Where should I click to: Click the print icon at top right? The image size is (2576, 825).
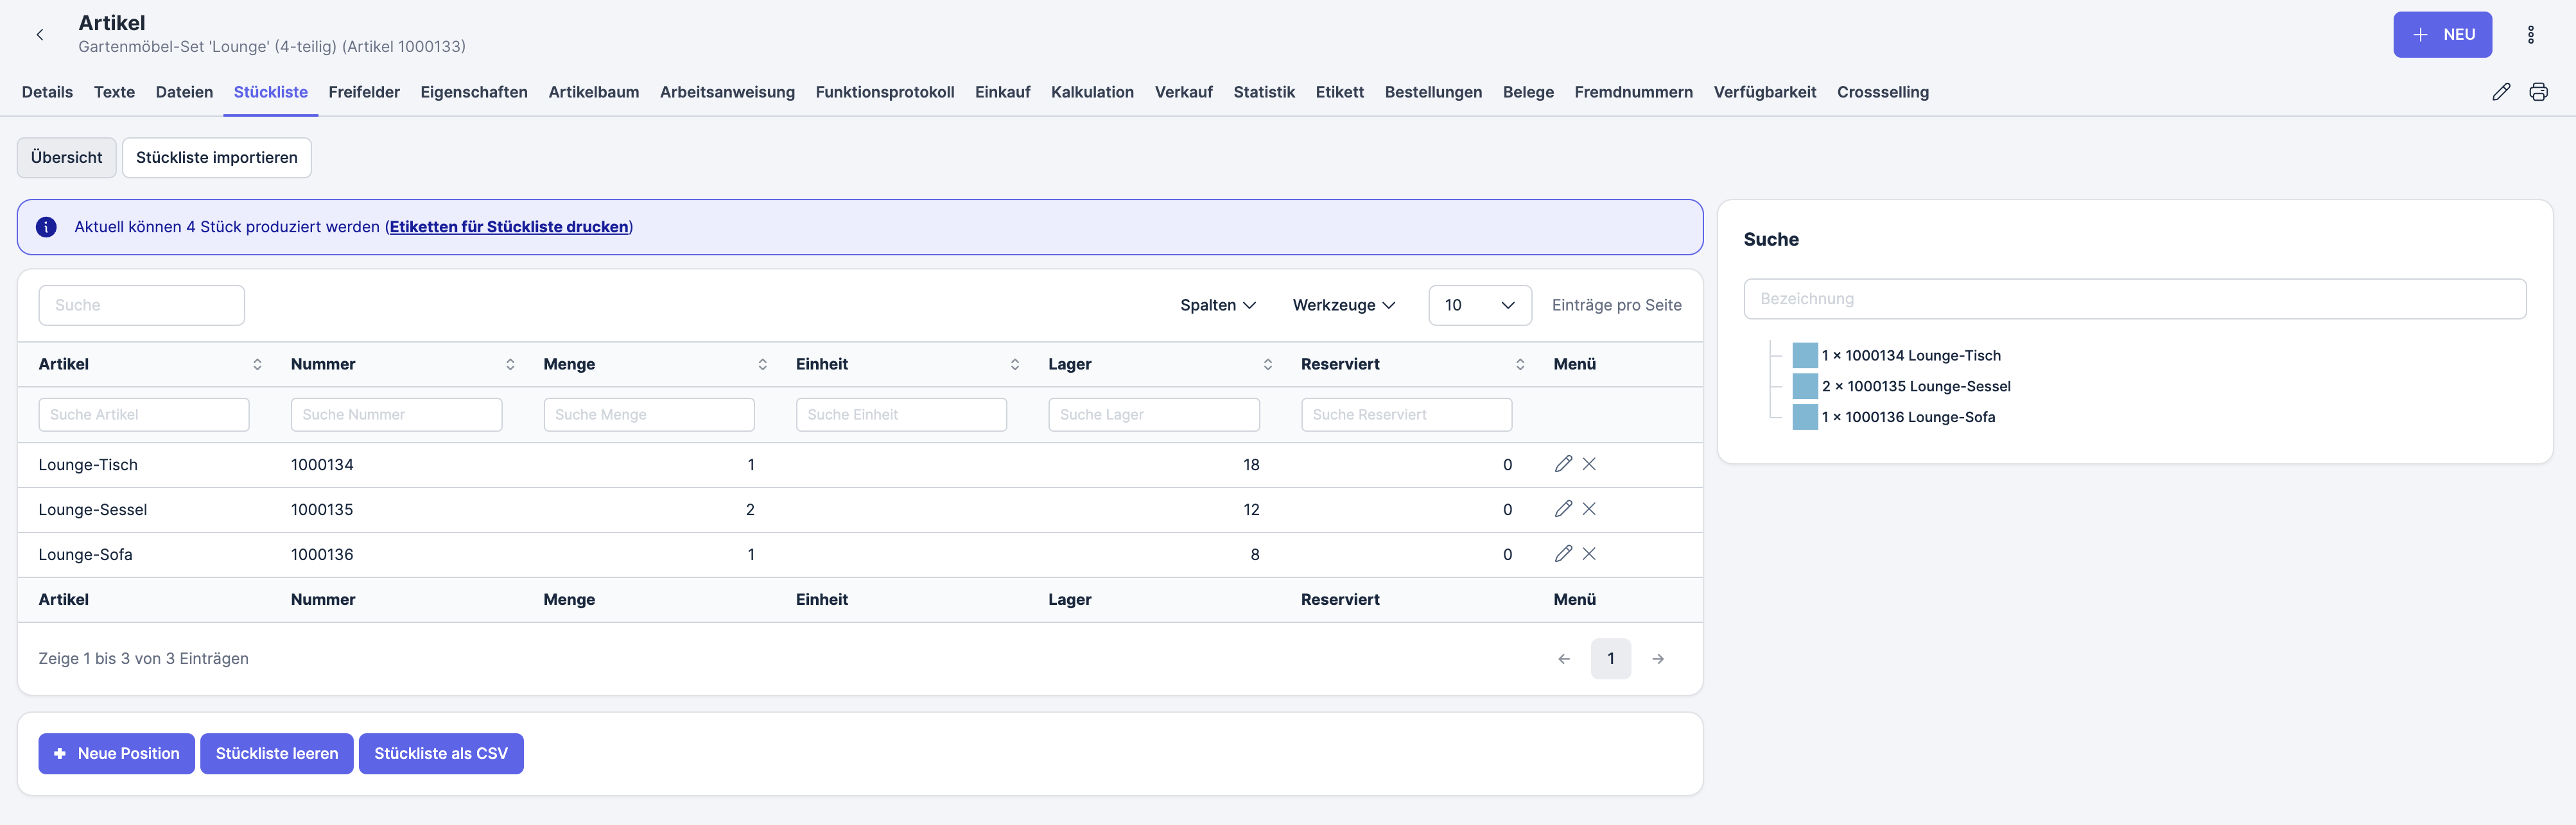[x=2538, y=92]
